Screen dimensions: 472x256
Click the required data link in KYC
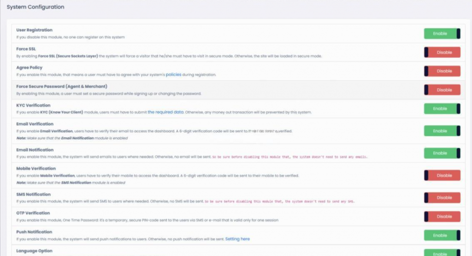(166, 112)
